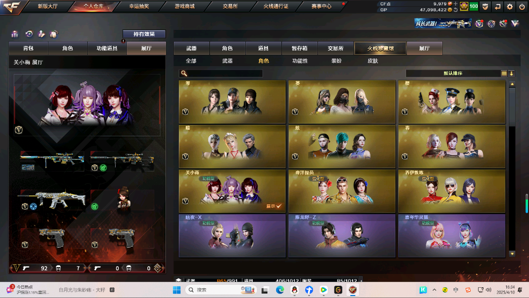Screen dimensions: 529x298
Task: Switch to the 暂存箱 tab
Action: [x=300, y=48]
